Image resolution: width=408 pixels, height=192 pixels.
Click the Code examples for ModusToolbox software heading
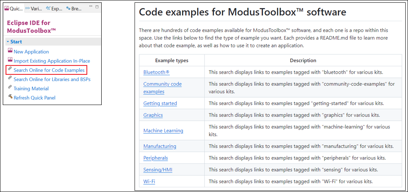[x=243, y=12]
